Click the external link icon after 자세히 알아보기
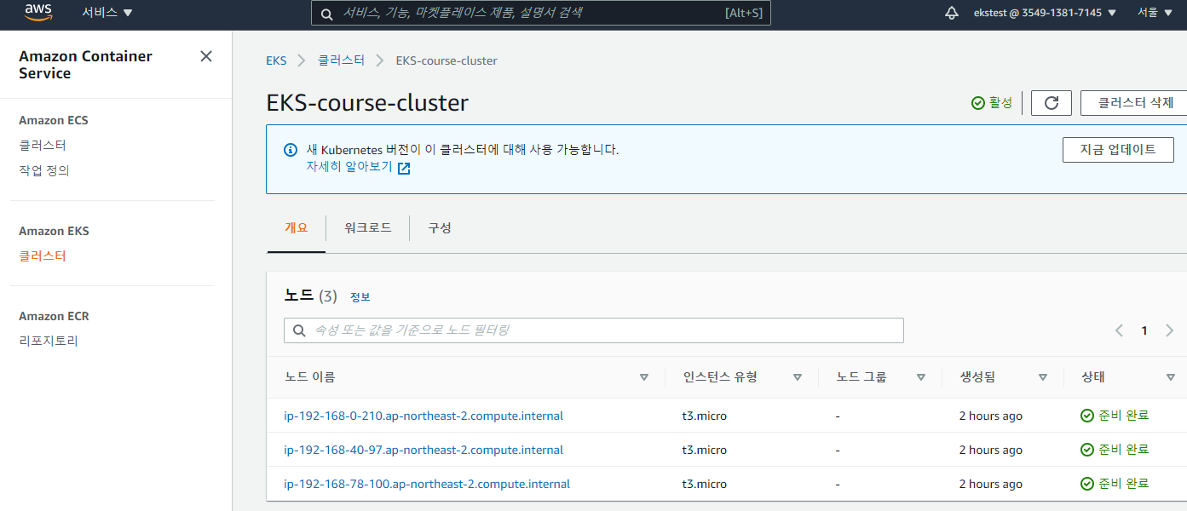Screen dimensions: 1187x511 pos(404,168)
